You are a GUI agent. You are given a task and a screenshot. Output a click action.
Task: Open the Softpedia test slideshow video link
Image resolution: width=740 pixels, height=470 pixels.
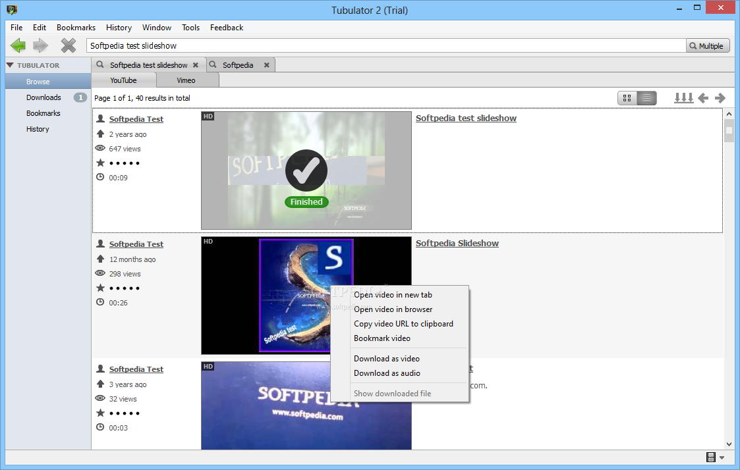(x=466, y=118)
